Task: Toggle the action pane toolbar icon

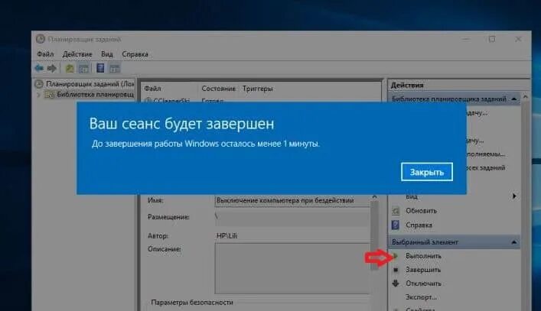Action: [x=115, y=68]
